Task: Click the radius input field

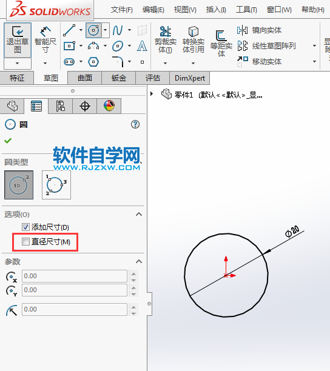Action: pos(75,309)
